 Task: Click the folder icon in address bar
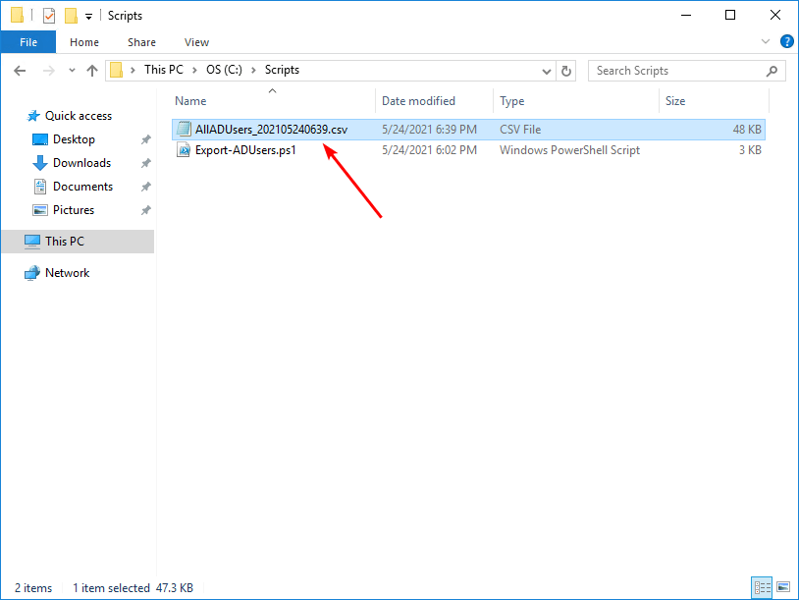click(116, 71)
